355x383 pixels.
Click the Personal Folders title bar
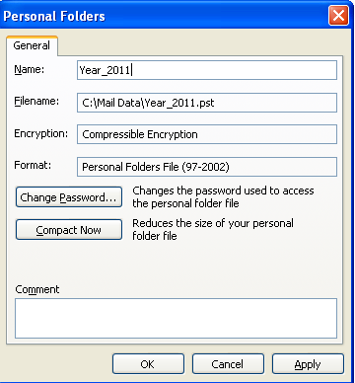click(165, 16)
